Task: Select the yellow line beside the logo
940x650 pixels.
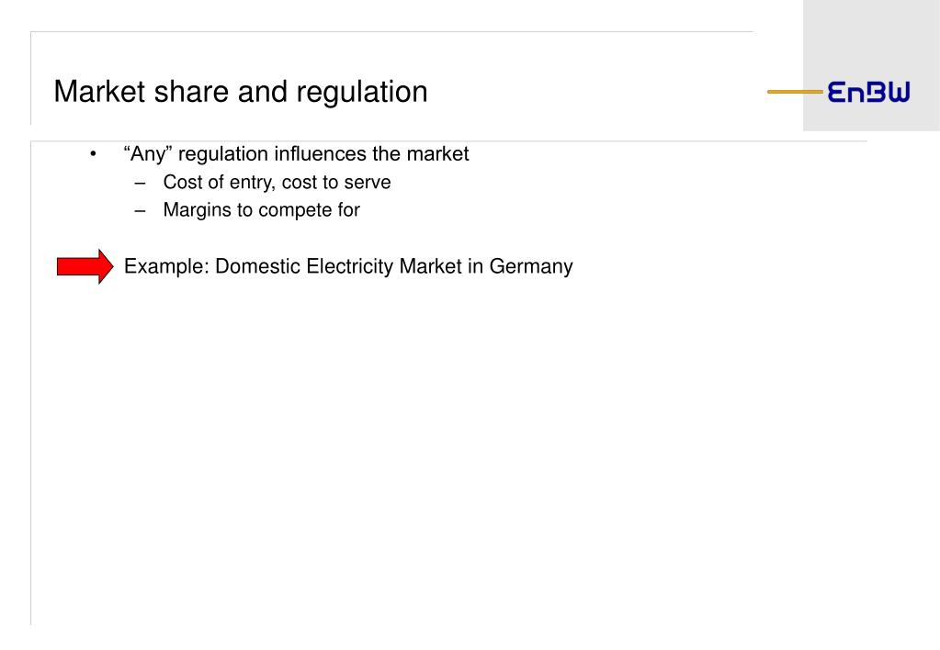Action: point(795,92)
